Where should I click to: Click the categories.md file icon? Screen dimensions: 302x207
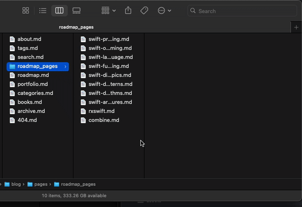click(13, 93)
